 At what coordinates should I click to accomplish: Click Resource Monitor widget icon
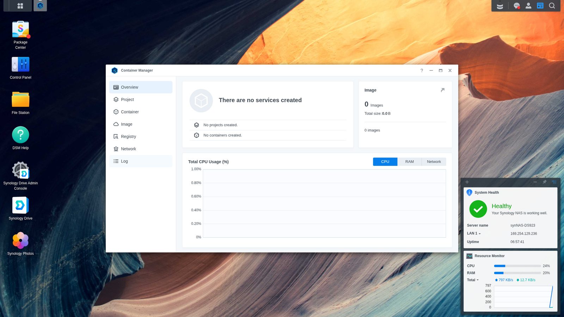(470, 256)
